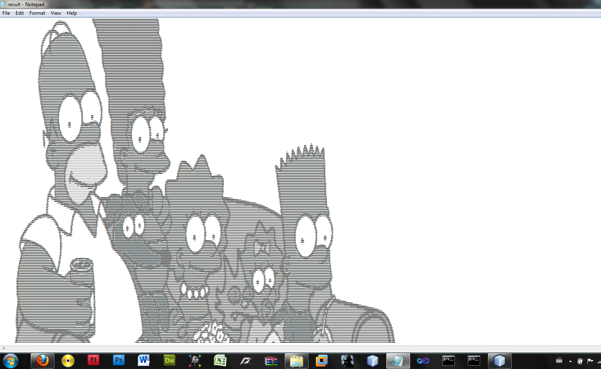Open the Visual Studio infinity icon

423,361
